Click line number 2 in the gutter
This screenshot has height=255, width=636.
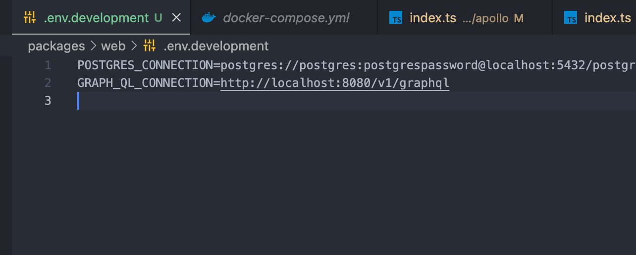pos(48,83)
